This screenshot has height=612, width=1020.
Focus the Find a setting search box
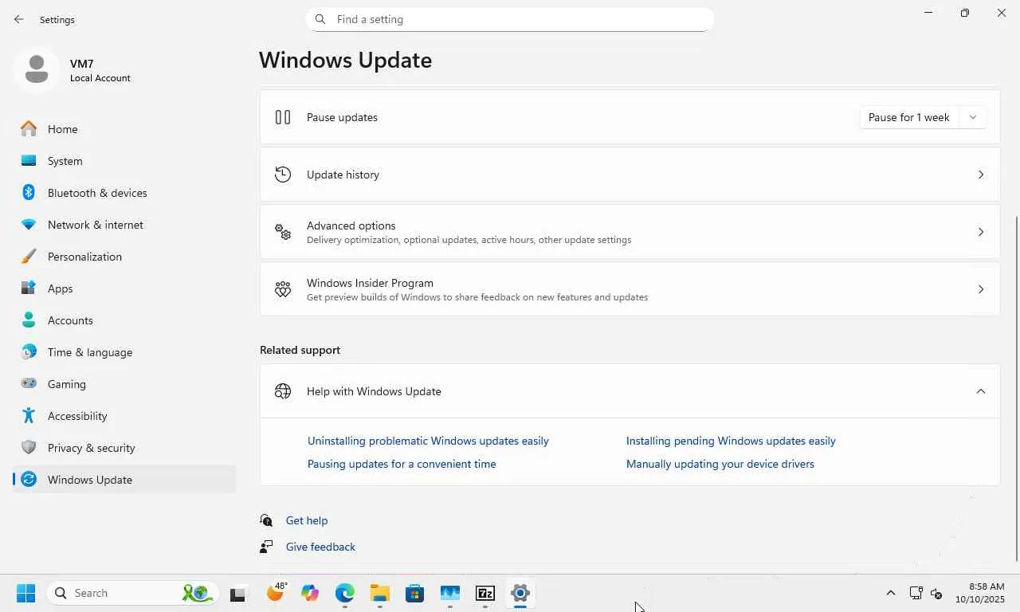tap(510, 19)
